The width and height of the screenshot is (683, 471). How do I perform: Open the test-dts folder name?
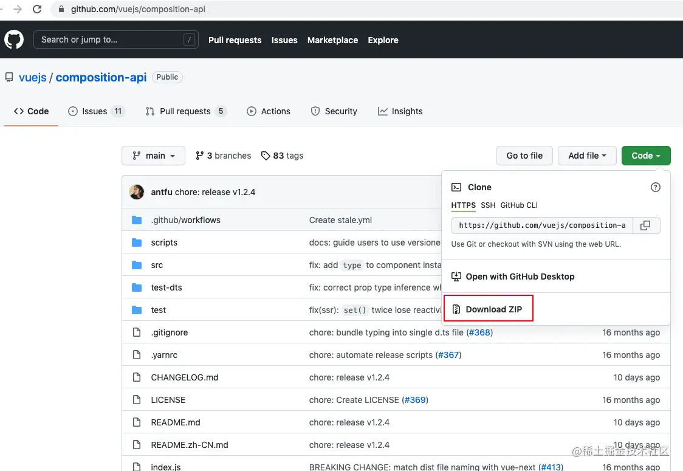pos(166,287)
